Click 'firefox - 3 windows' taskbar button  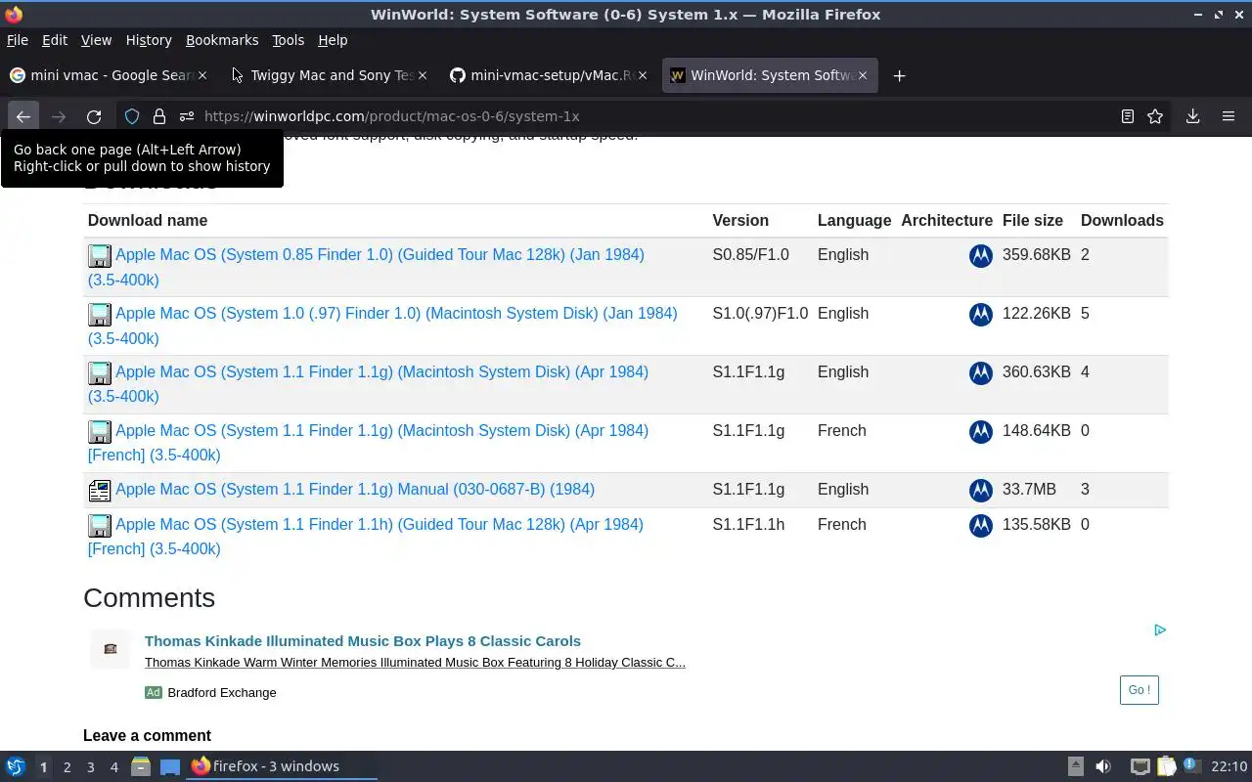pos(283,766)
